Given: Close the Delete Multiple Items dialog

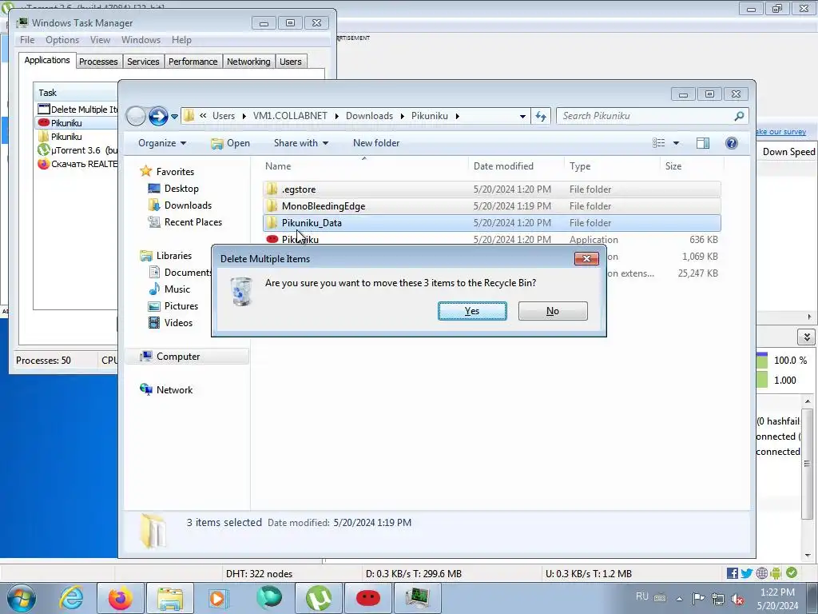Looking at the screenshot, I should [x=586, y=258].
